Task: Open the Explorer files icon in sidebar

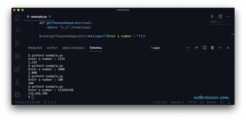Action: (17, 18)
